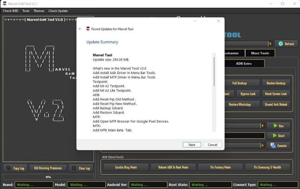Click the Root State status field
The image size is (300, 189).
(210, 185)
